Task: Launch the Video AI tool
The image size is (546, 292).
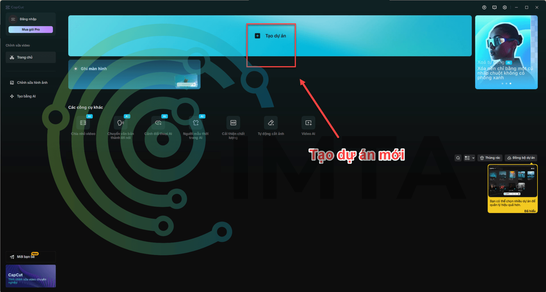Action: pyautogui.click(x=308, y=123)
